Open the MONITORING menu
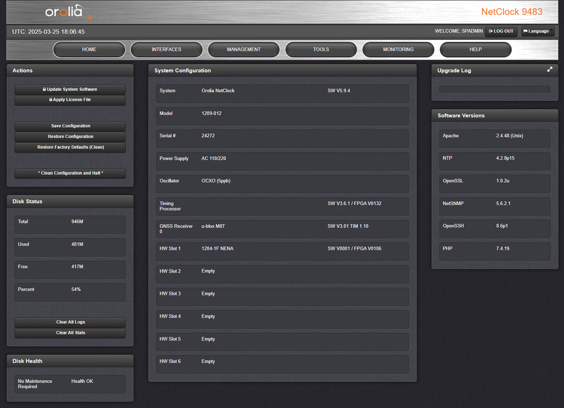Screen dimensions: 564x408 398,50
